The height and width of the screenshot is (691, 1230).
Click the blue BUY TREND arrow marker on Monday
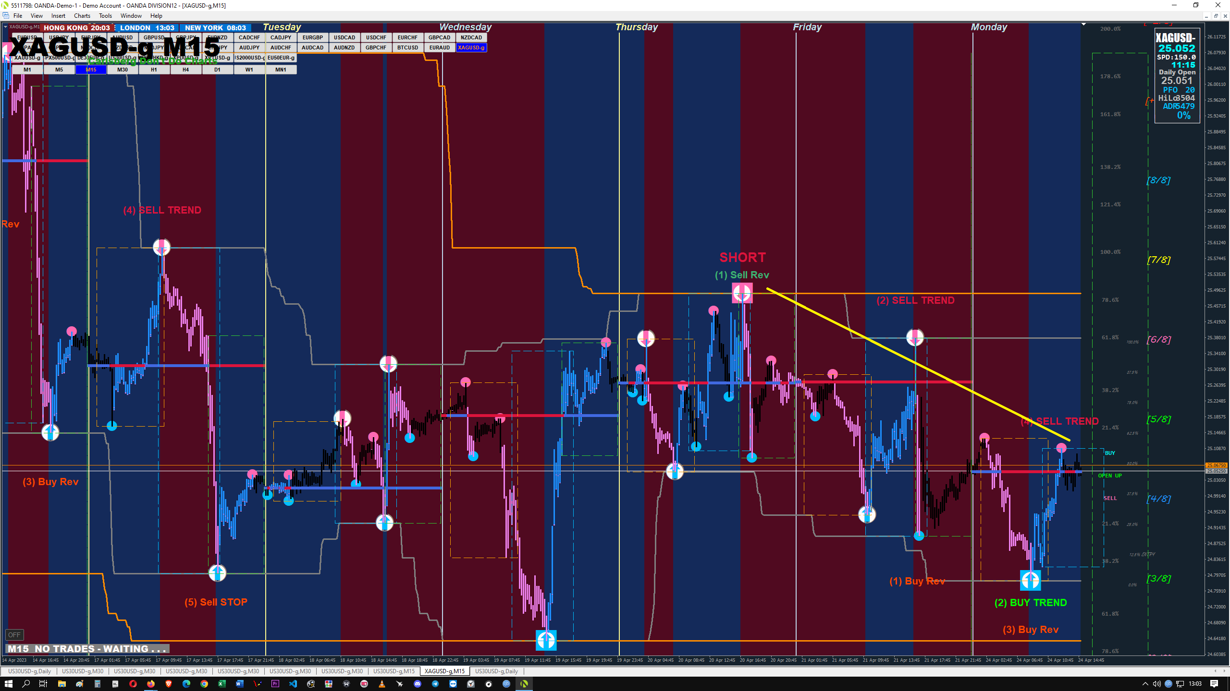click(x=1030, y=581)
